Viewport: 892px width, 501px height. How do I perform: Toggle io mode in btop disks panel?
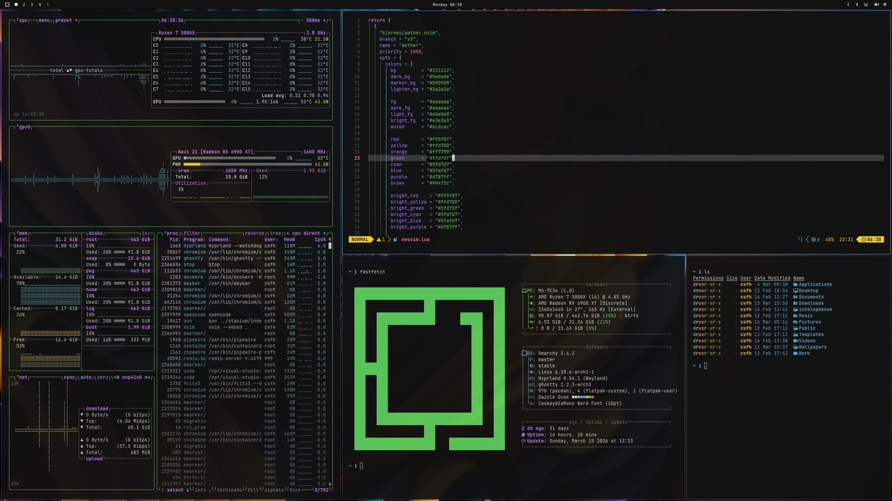click(144, 233)
